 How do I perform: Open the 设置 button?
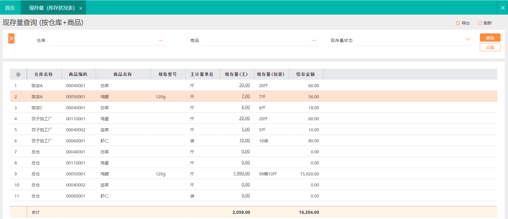tap(490, 47)
